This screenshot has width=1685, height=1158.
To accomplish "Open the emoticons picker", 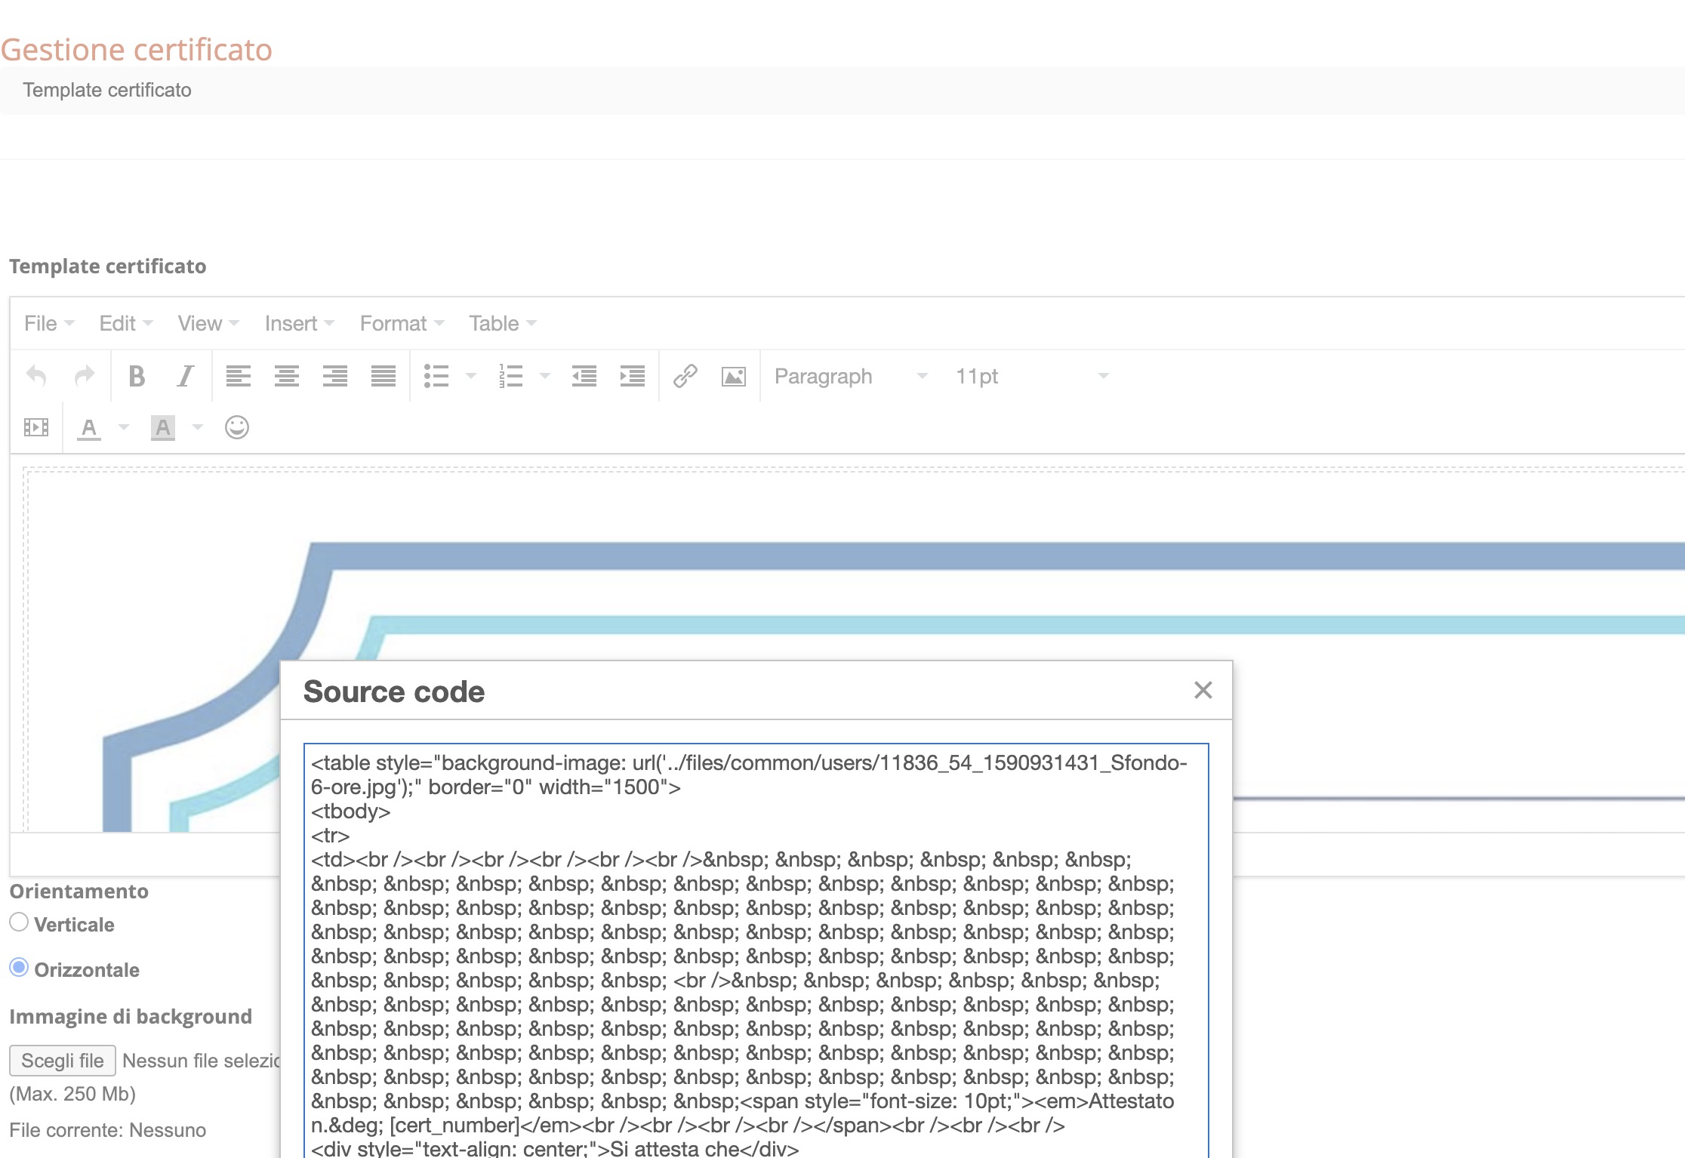I will [x=236, y=427].
